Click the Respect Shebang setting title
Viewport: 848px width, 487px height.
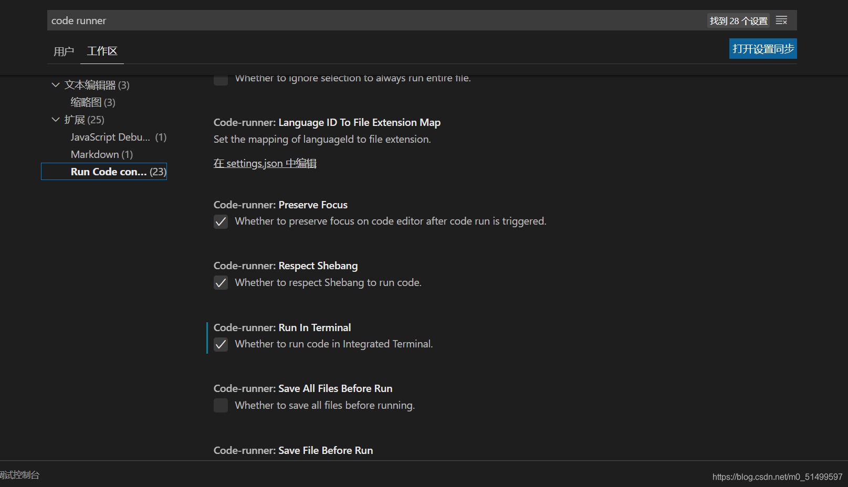click(x=286, y=266)
